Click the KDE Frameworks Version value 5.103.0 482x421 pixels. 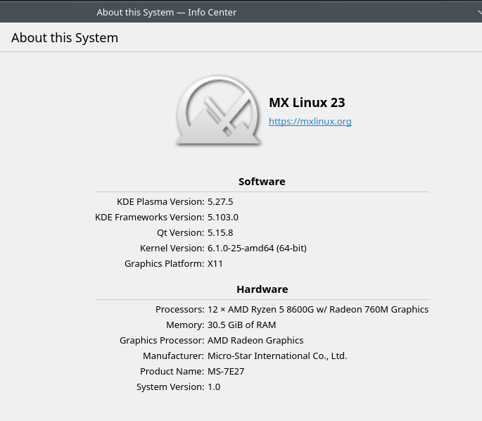(x=223, y=217)
